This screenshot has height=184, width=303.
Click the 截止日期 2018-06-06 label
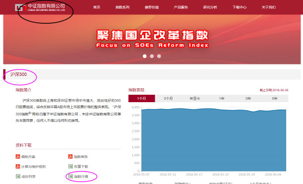274,90
